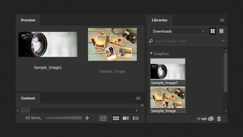This screenshot has height=137, width=243.
Task: View content as list
Action: click(136, 118)
